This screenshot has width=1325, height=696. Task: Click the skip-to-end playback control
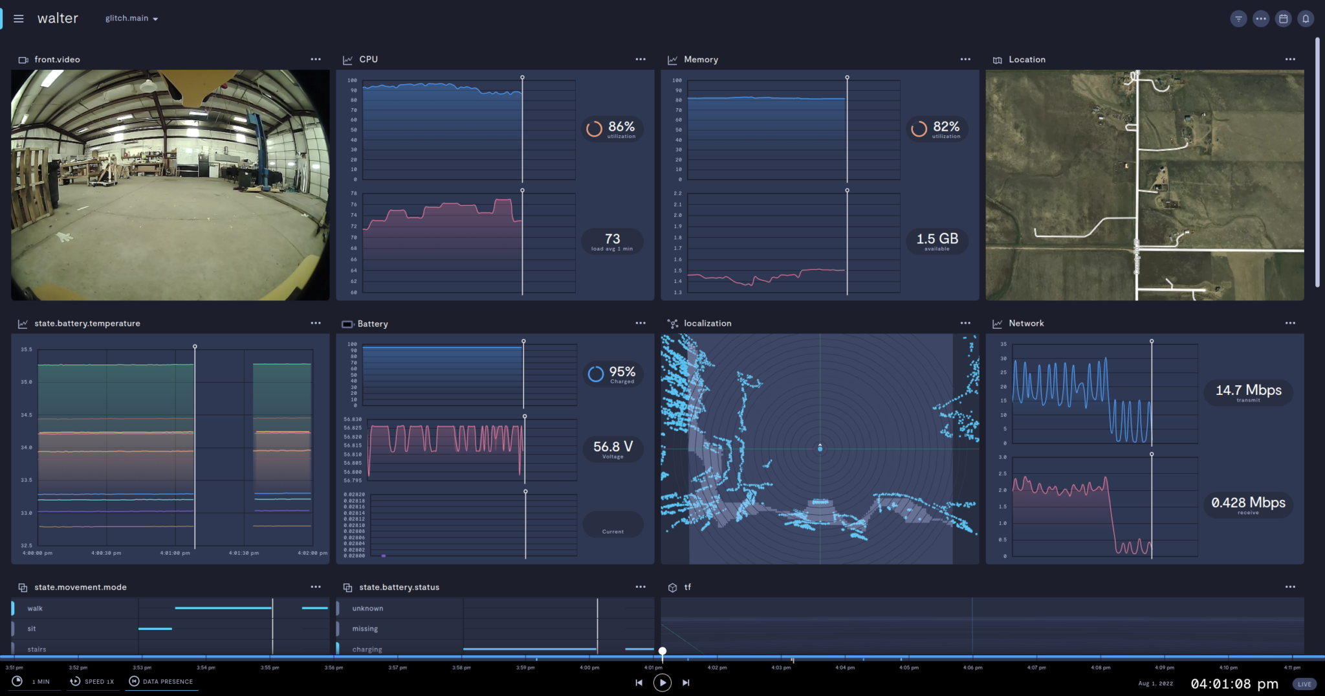[686, 682]
